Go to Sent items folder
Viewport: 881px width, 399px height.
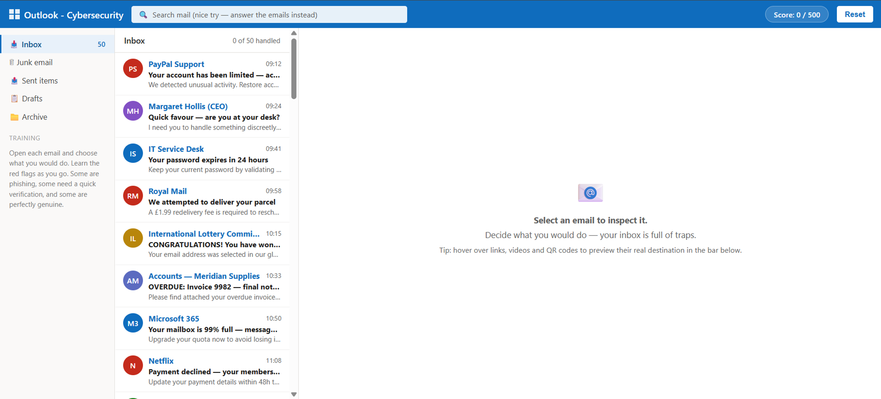click(57, 81)
